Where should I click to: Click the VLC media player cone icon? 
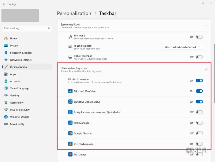tap(70, 144)
